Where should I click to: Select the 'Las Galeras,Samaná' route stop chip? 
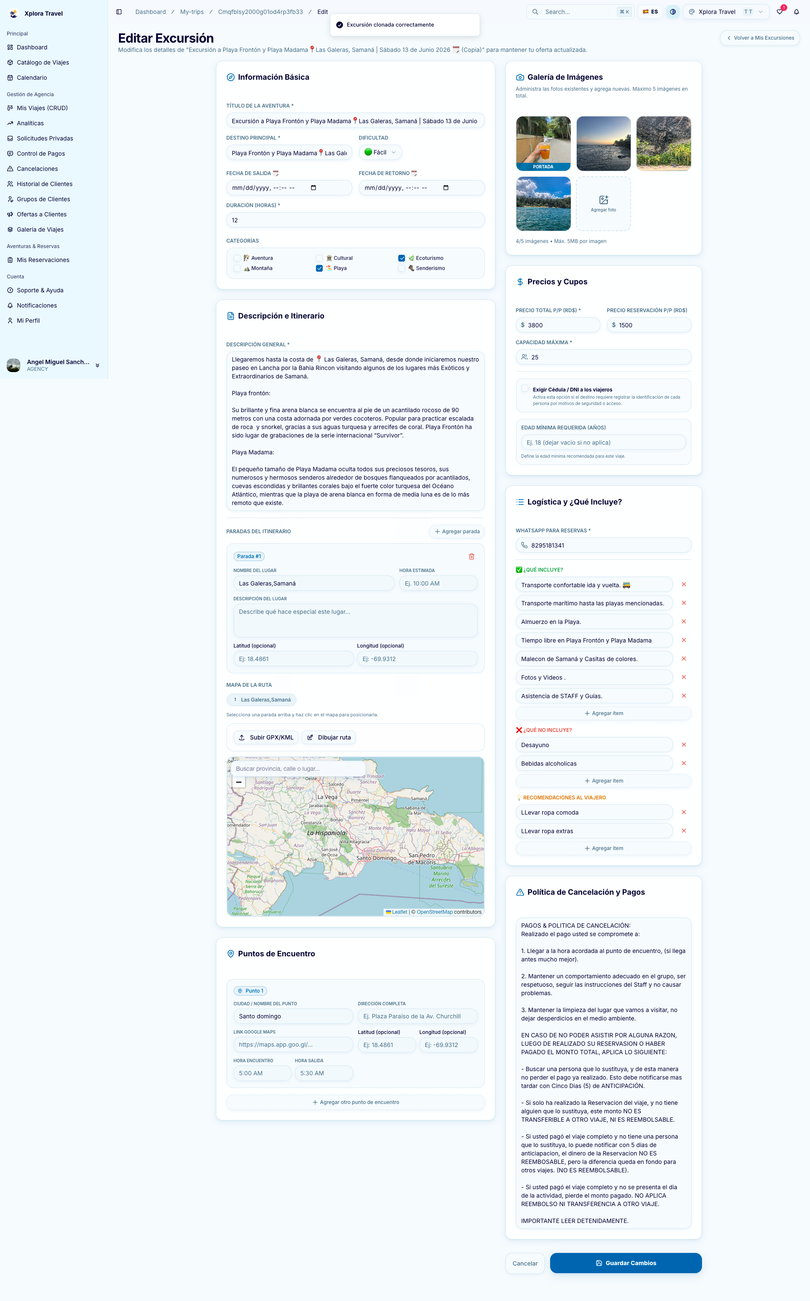[x=262, y=699]
